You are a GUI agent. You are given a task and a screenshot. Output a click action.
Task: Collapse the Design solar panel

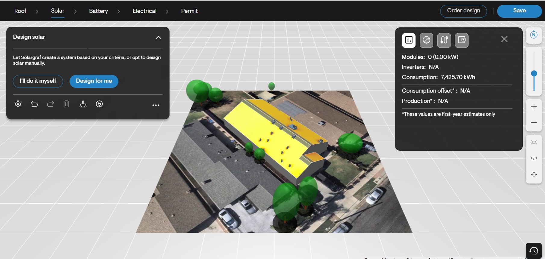(158, 38)
